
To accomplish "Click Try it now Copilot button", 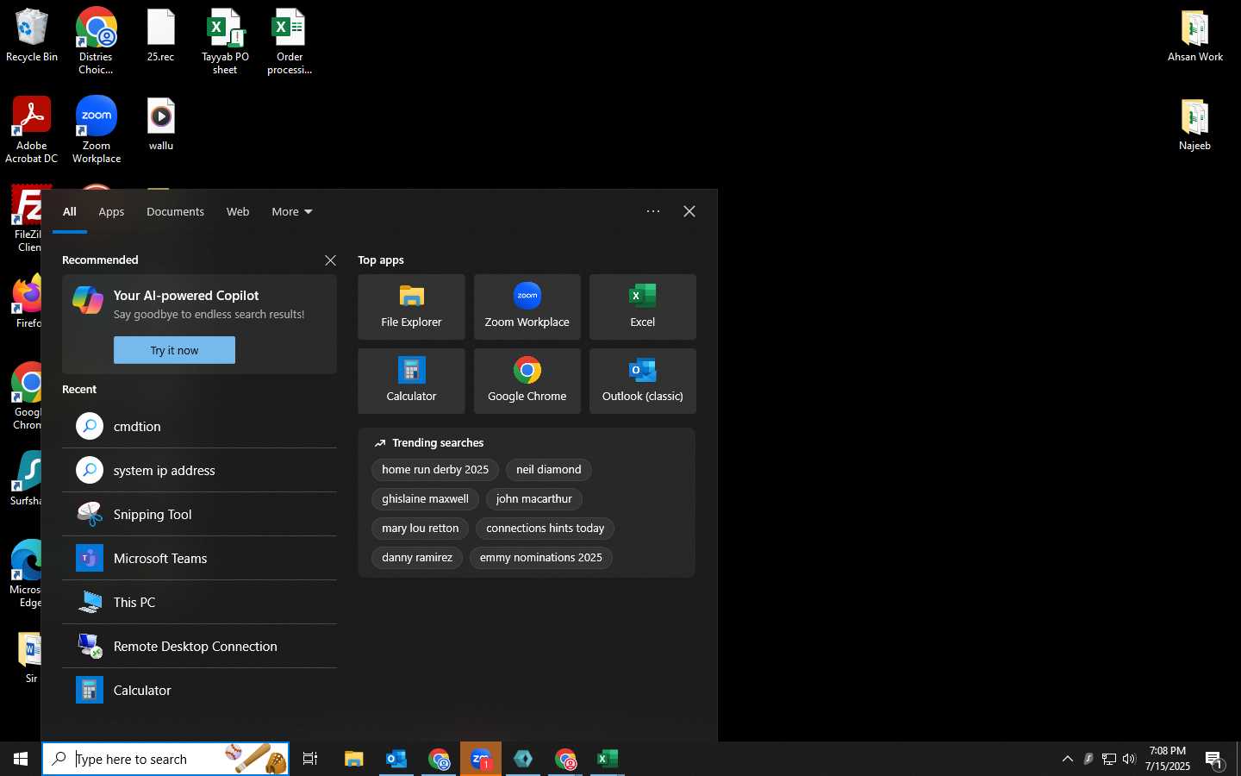I will (174, 350).
